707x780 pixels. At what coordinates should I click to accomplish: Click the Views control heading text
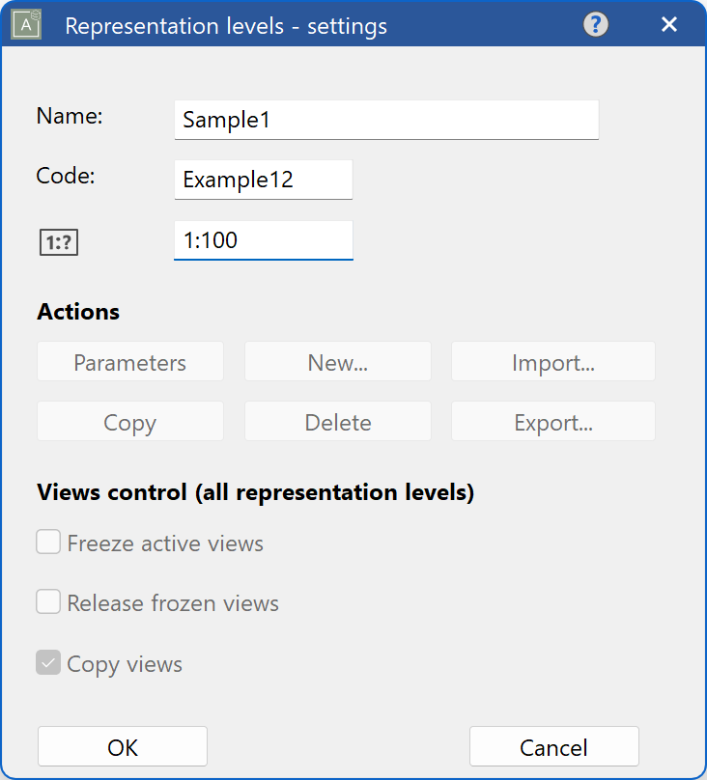tap(255, 492)
